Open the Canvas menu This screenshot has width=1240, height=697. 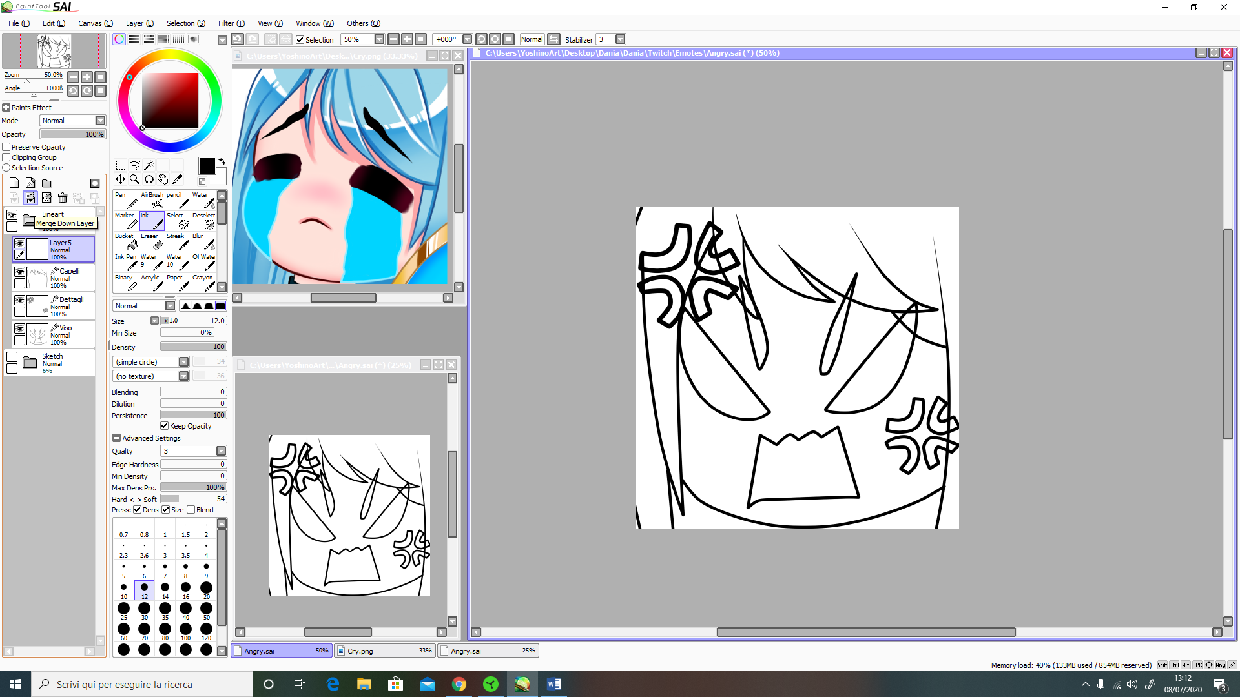pos(96,23)
